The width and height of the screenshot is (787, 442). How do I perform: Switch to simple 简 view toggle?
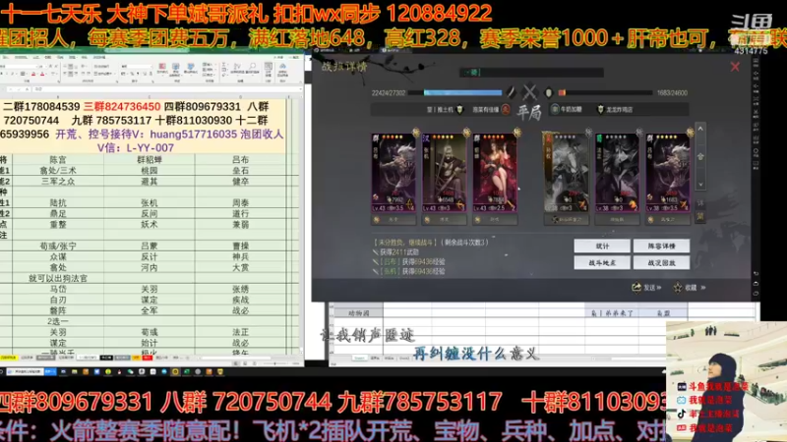(x=700, y=216)
